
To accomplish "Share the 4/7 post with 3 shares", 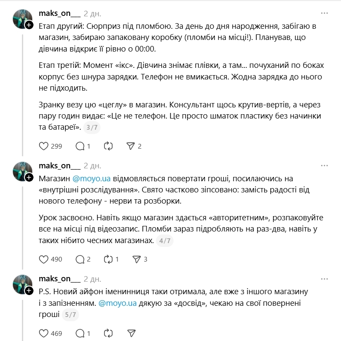I will tap(137, 259).
